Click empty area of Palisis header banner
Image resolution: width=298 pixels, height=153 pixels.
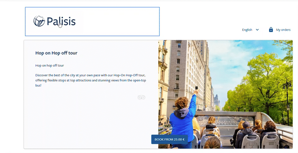[x=118, y=22]
